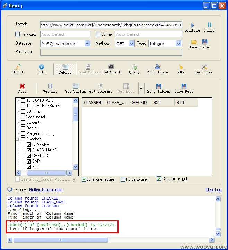Viewport: 228px width, 250px height.
Task: Click the Load folder icon
Action: coord(194,42)
